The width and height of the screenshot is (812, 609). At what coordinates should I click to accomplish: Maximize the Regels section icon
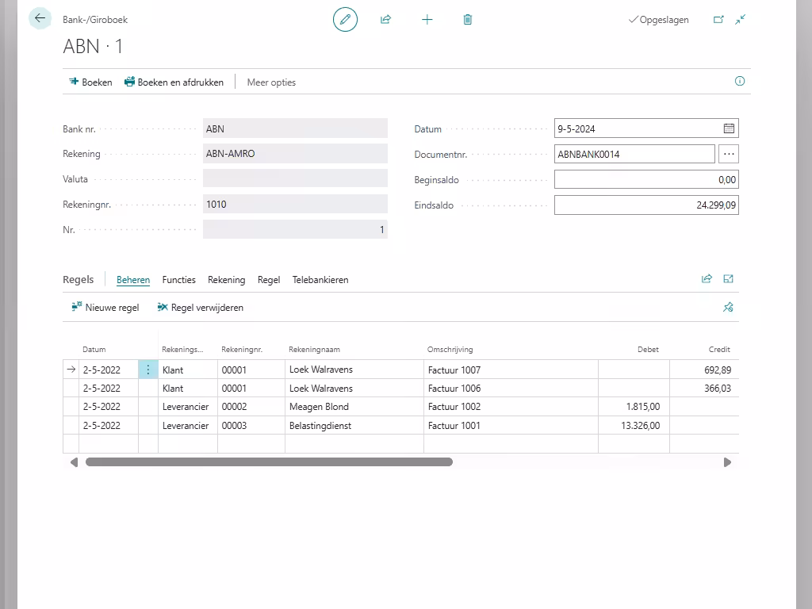coord(729,279)
